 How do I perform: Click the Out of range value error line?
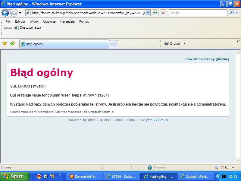pos(59,95)
